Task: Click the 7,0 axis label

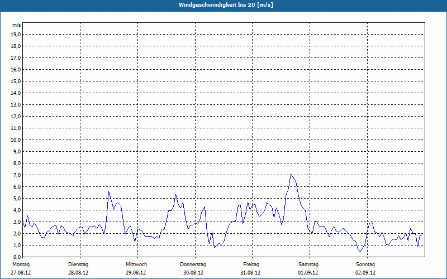Action: click(x=17, y=175)
